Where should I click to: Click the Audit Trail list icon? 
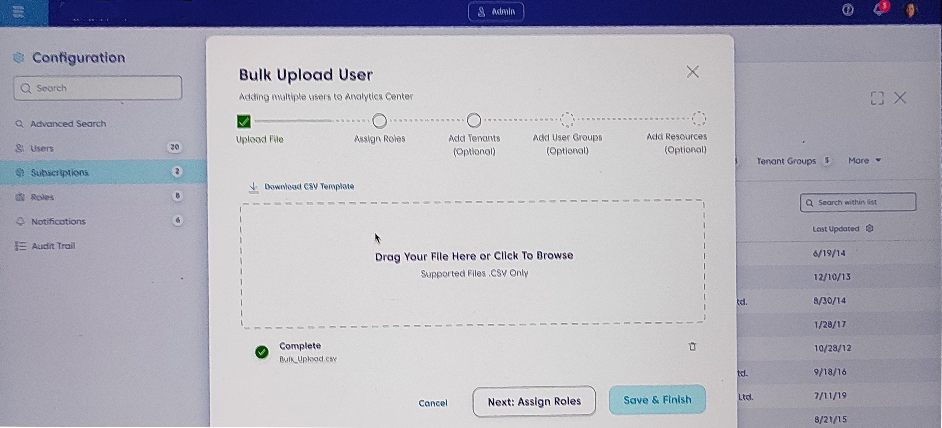(20, 246)
